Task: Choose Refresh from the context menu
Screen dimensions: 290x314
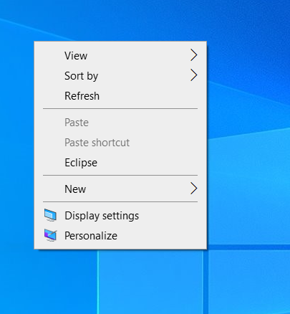Action: (120, 96)
